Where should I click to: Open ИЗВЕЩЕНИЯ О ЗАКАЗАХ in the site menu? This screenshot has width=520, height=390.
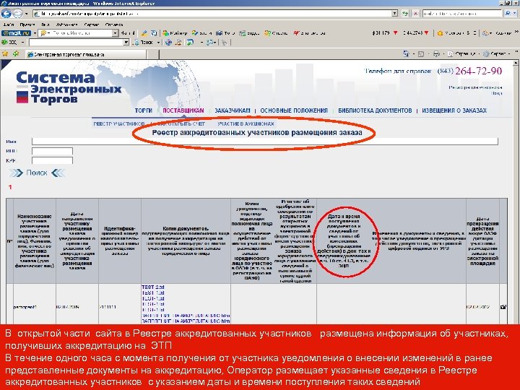click(x=454, y=110)
